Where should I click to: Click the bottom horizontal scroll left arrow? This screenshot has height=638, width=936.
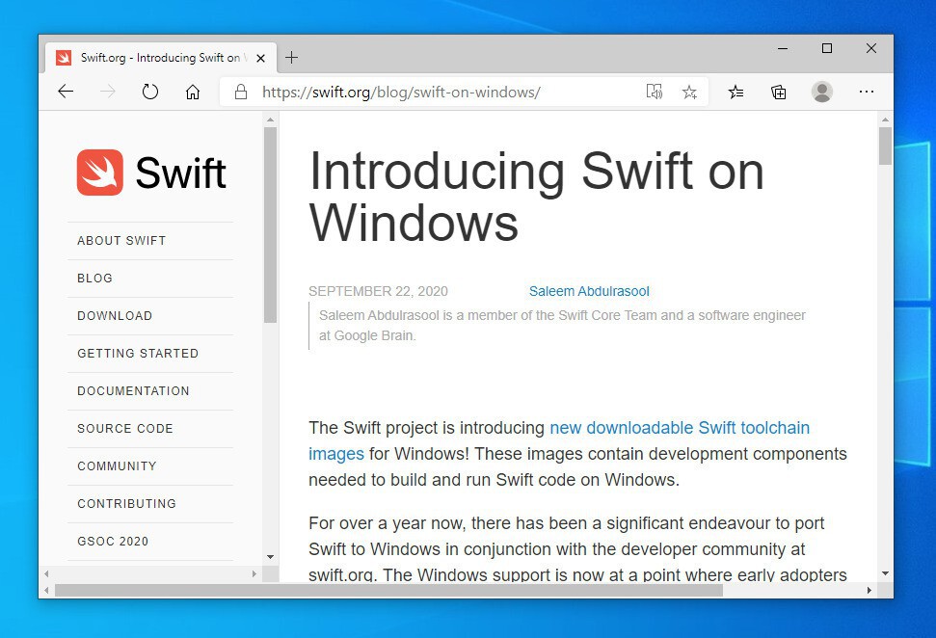46,590
